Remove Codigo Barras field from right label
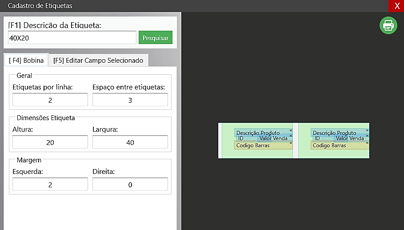404x230 pixels. (x=367, y=143)
